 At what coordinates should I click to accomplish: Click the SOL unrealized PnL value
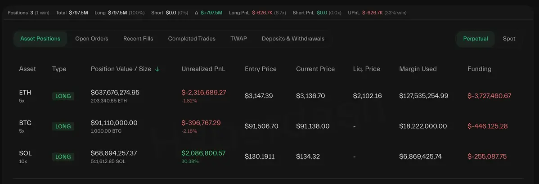pyautogui.click(x=203, y=153)
